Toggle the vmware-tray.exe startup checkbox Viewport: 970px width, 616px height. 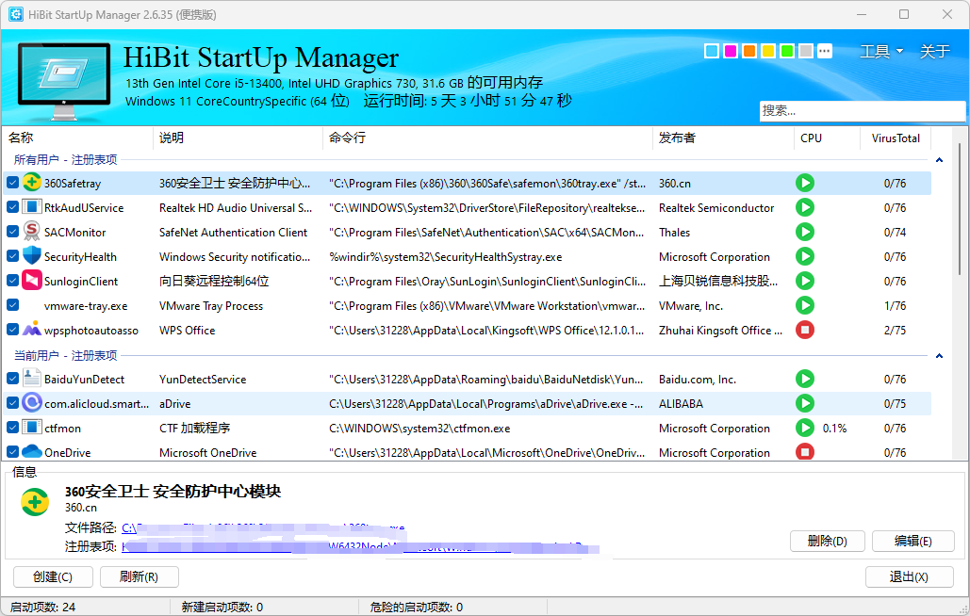12,305
